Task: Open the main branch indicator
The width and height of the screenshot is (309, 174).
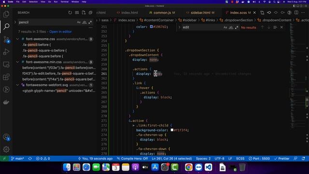Action: coord(17,159)
